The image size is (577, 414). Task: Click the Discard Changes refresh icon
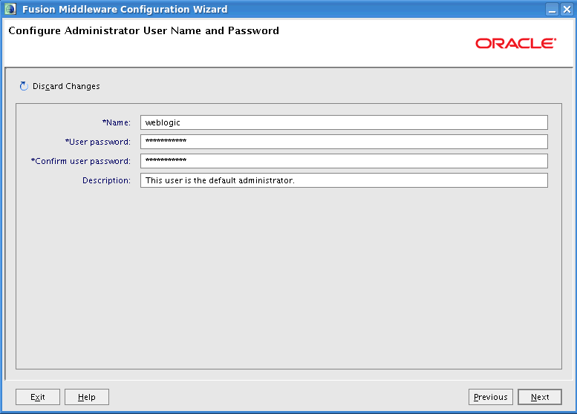tap(24, 86)
